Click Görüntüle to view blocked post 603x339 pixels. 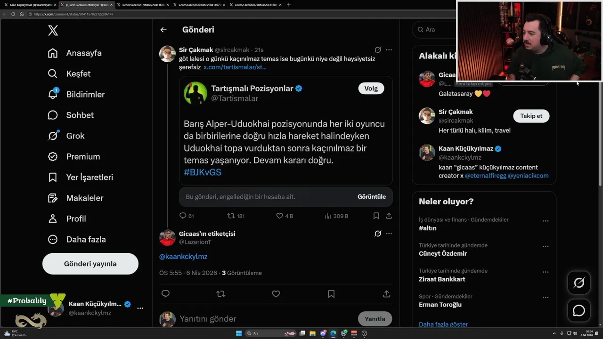pos(372,197)
